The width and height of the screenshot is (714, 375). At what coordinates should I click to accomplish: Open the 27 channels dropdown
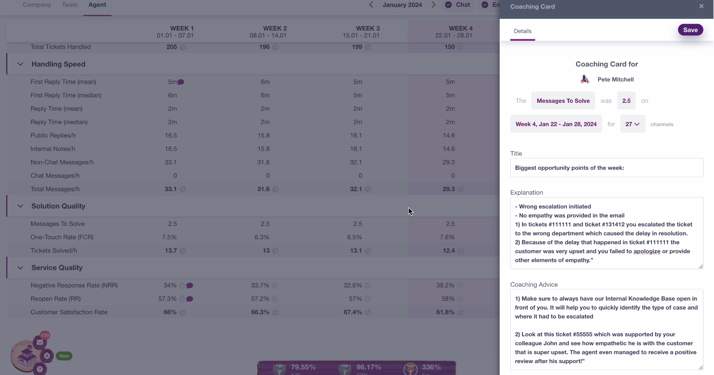tap(632, 124)
